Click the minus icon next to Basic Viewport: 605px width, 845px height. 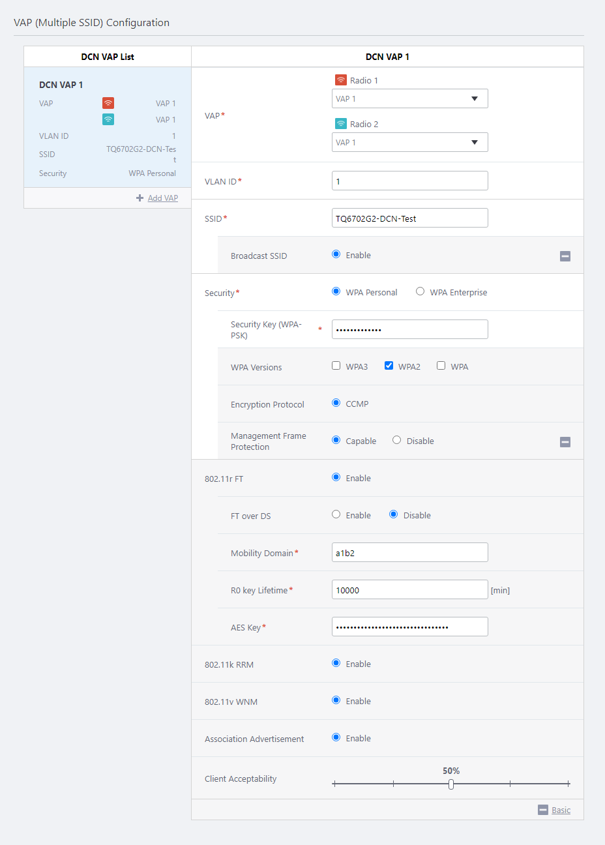pyautogui.click(x=543, y=810)
